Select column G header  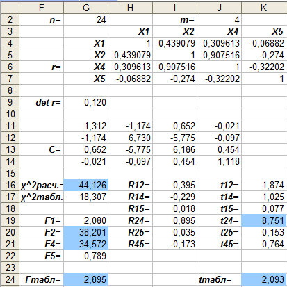85,8
